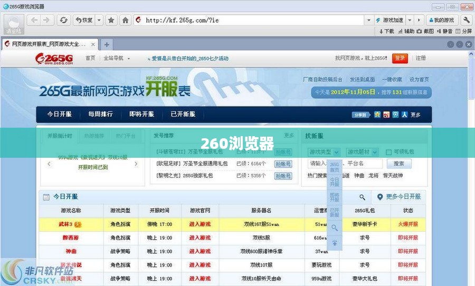Close the 网页游戏开服表 tab
This screenshot has height=286, width=475.
93,44
